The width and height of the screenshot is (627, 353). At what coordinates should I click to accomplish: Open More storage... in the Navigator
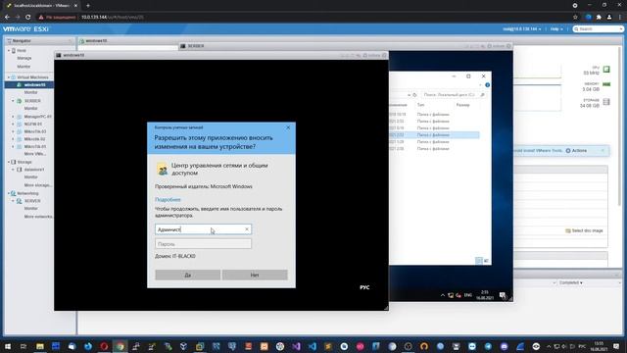[37, 185]
